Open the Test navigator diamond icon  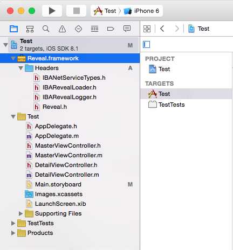click(x=78, y=29)
